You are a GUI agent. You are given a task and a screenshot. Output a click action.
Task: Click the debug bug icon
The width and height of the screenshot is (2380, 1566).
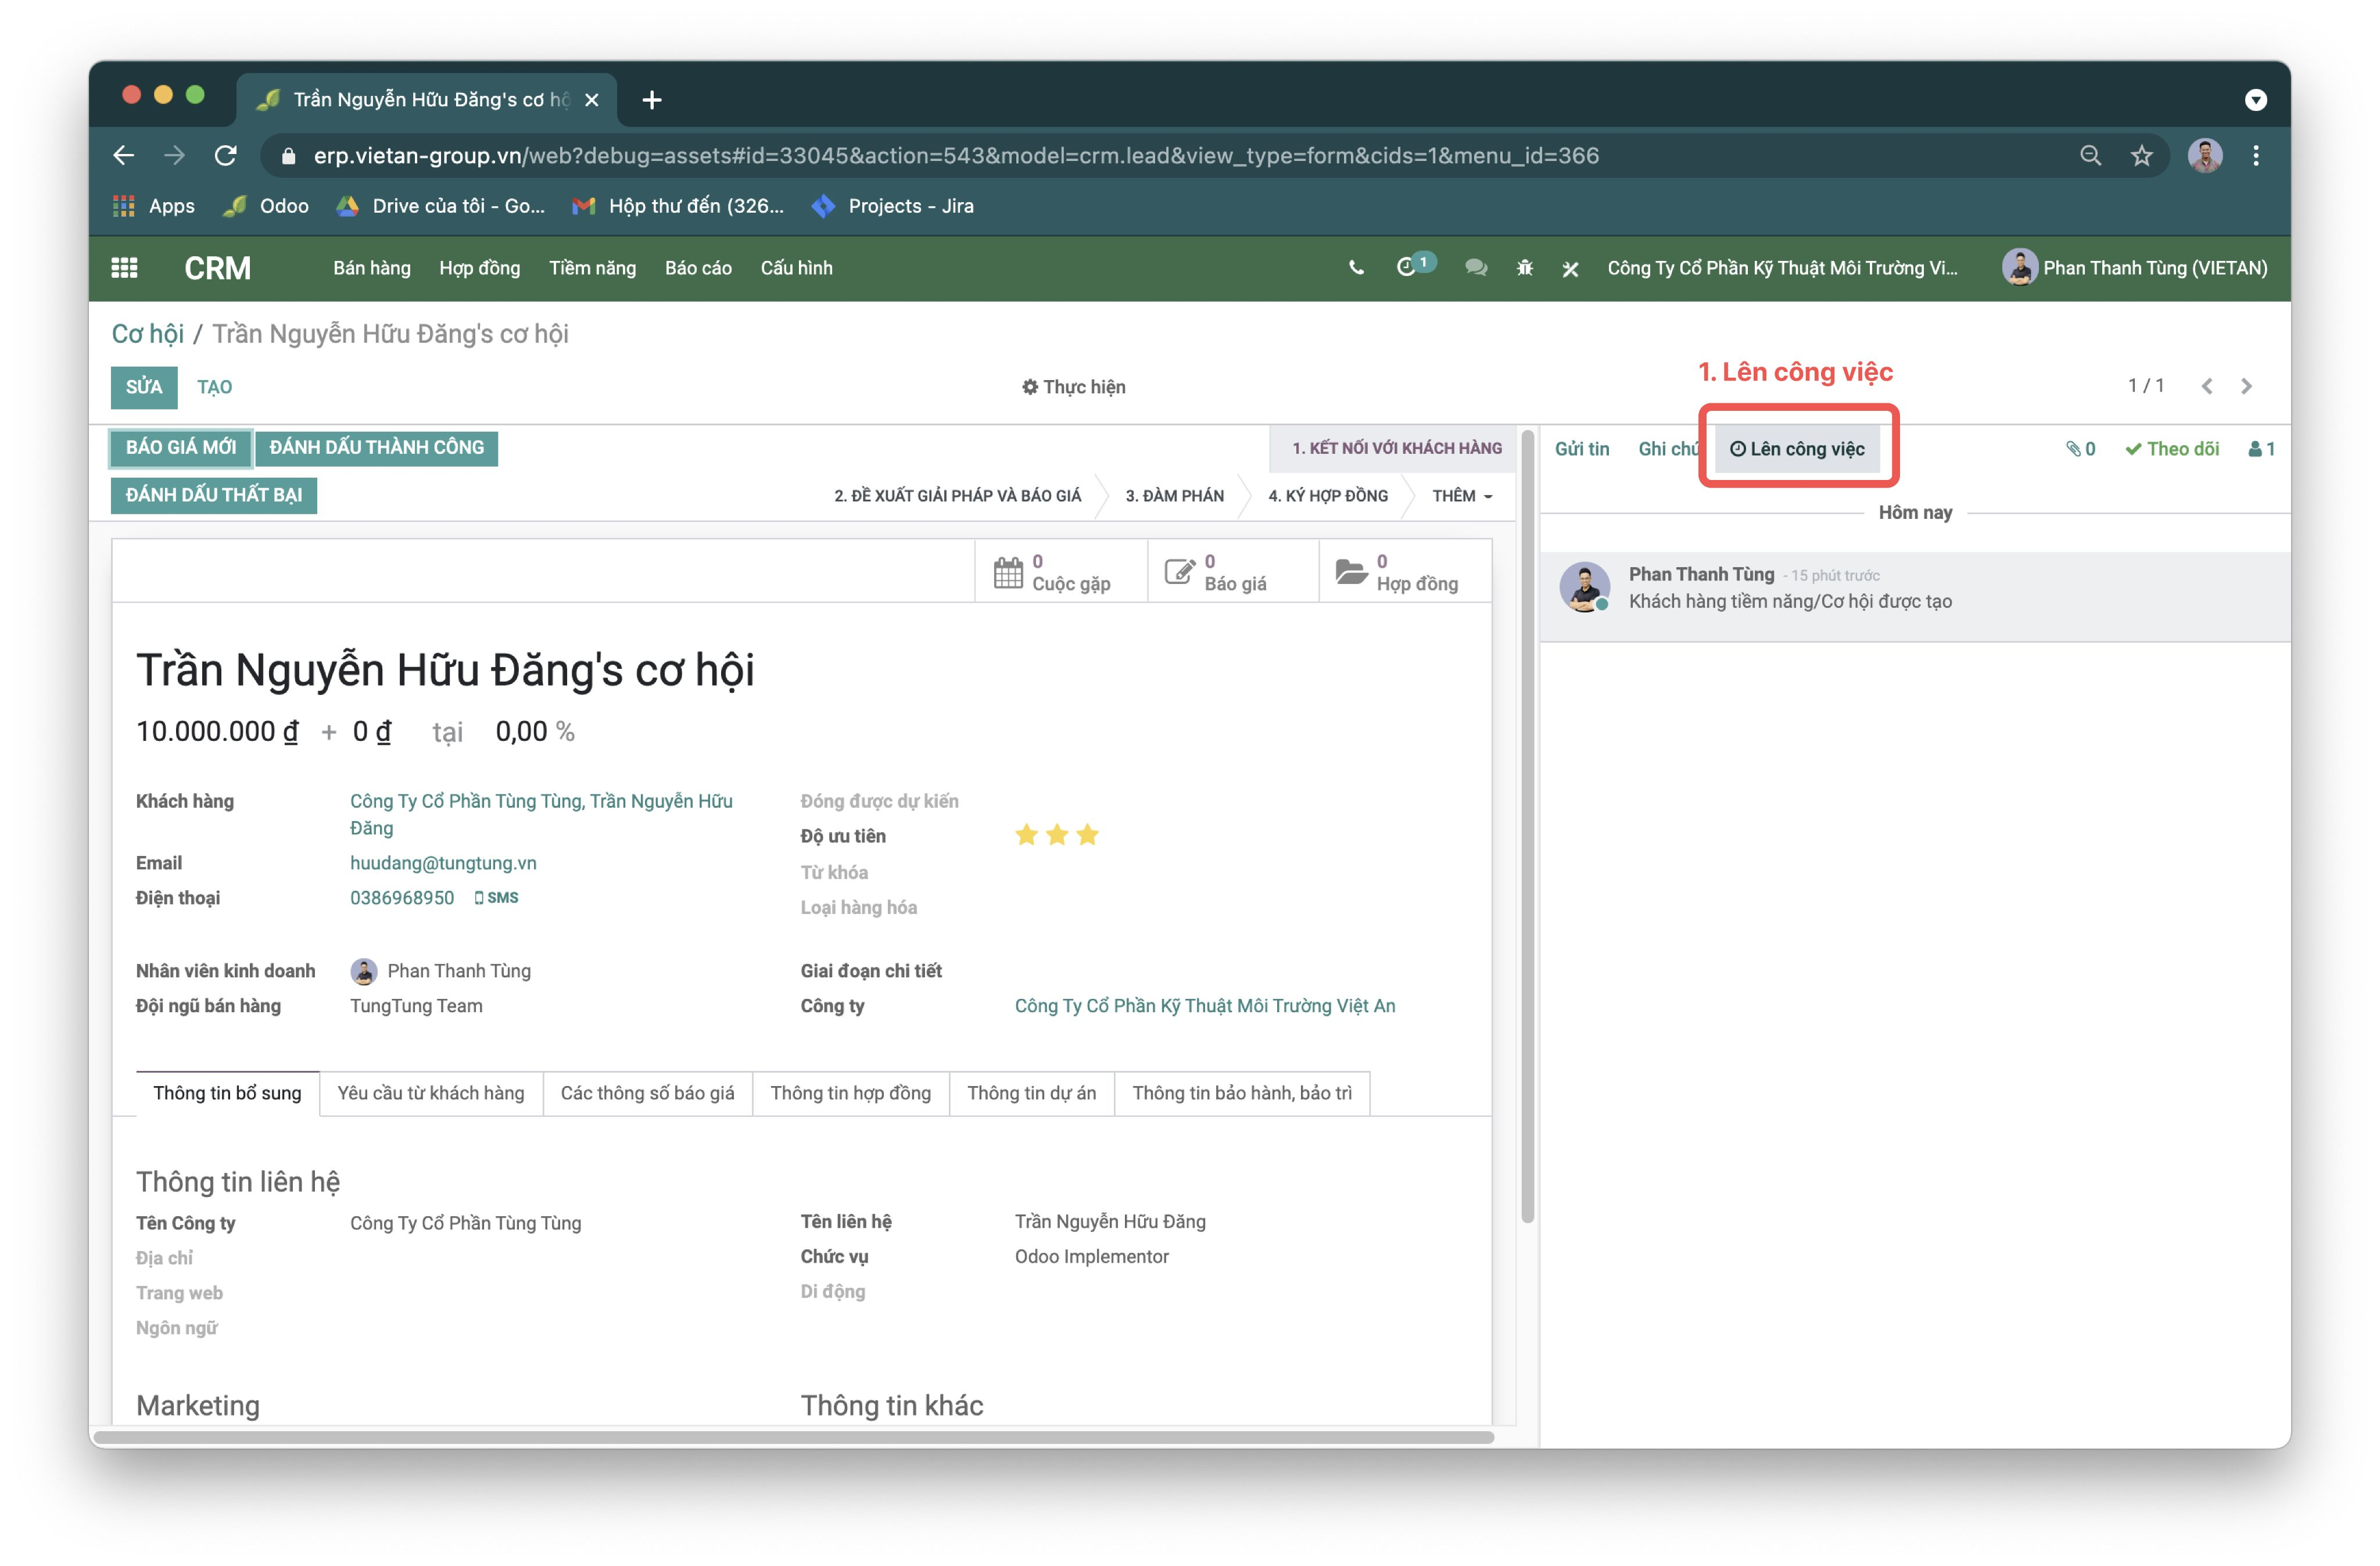pos(1524,268)
